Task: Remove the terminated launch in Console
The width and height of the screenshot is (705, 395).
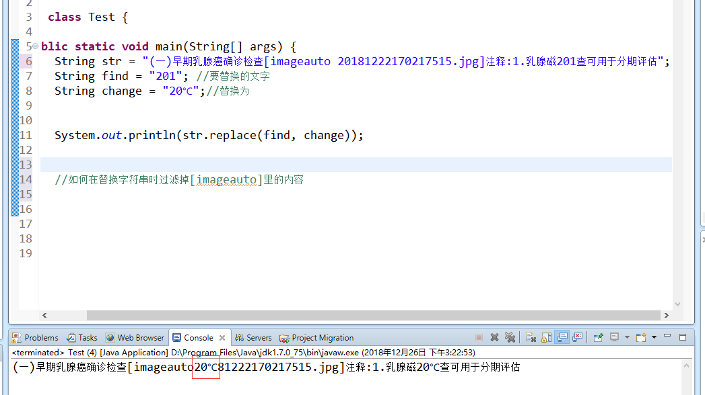Action: click(x=495, y=338)
